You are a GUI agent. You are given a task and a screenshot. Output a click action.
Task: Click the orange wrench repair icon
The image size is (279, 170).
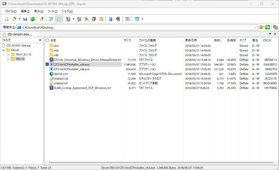[101, 19]
